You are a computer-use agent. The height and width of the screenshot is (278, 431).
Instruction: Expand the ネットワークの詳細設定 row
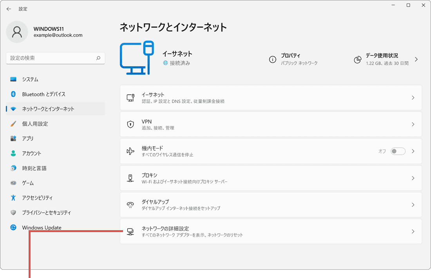point(413,231)
